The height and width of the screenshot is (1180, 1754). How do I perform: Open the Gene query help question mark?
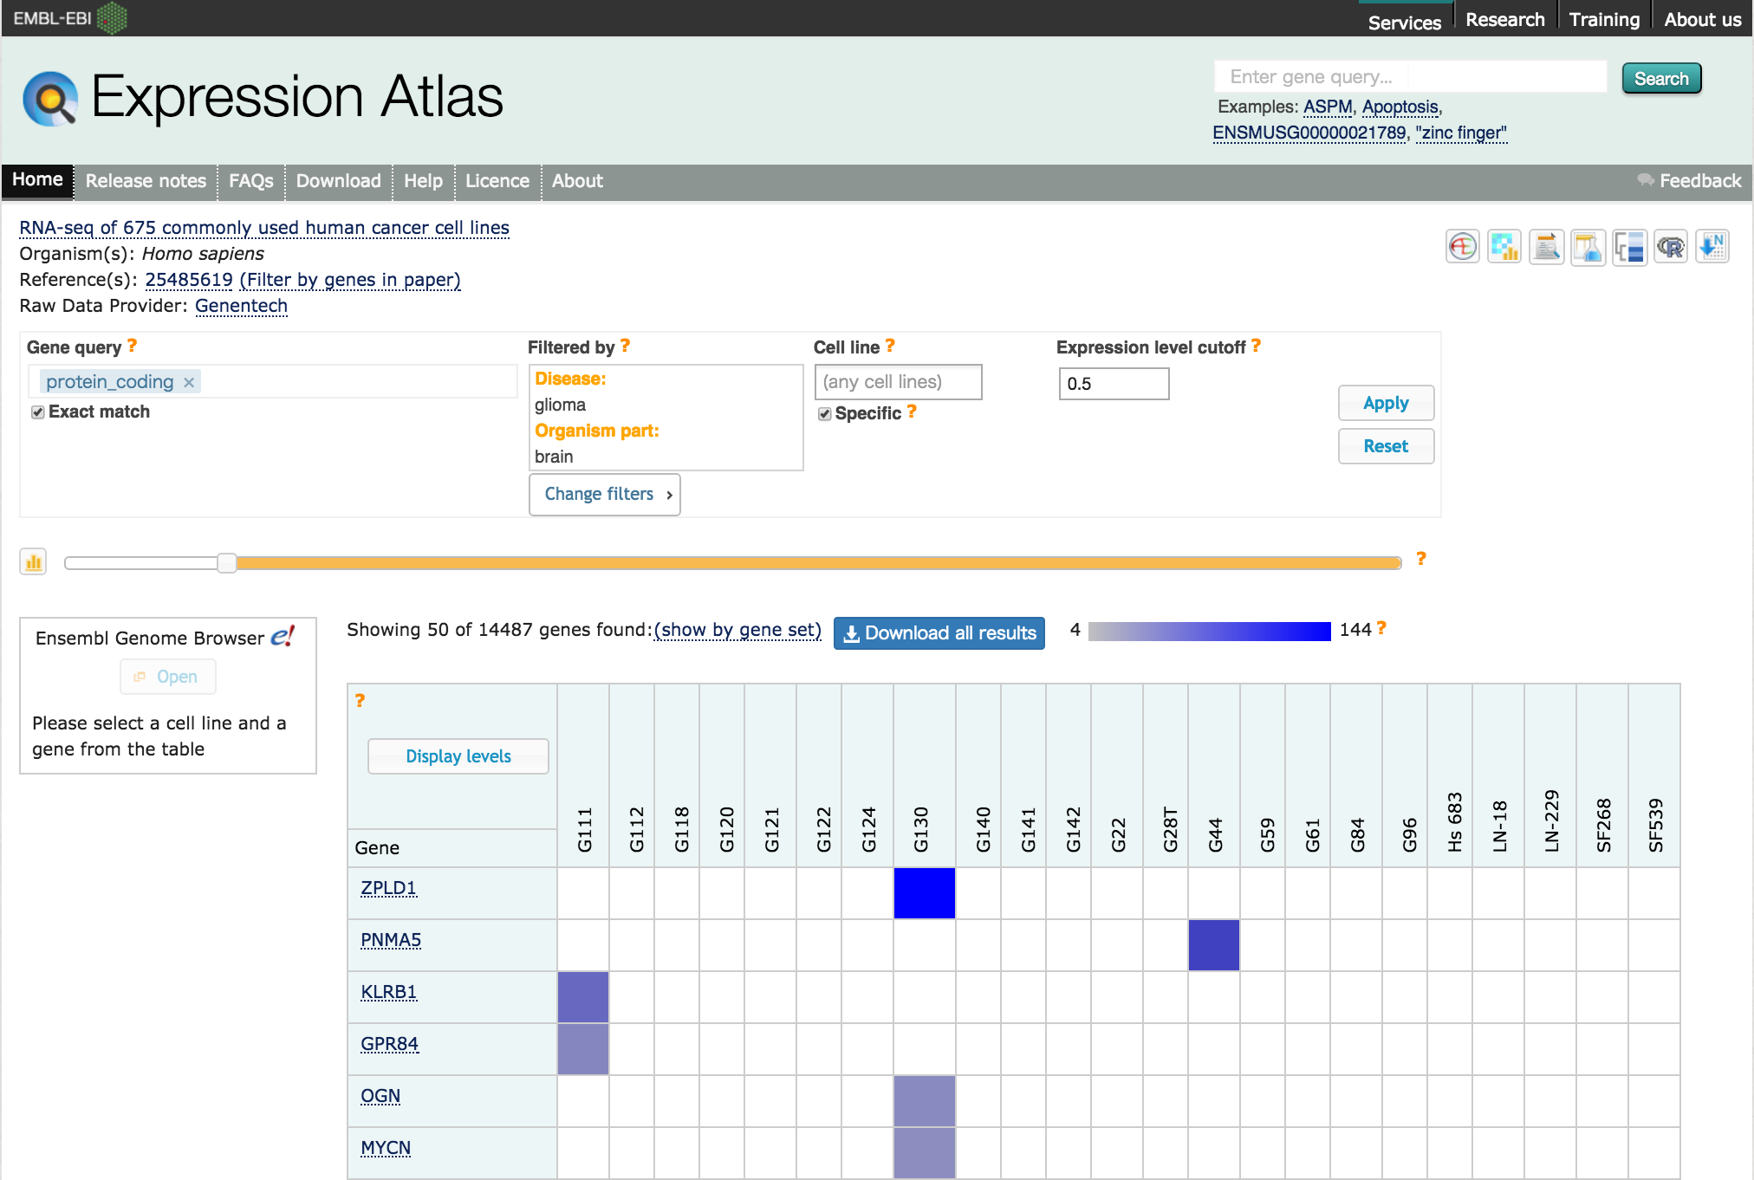click(132, 346)
